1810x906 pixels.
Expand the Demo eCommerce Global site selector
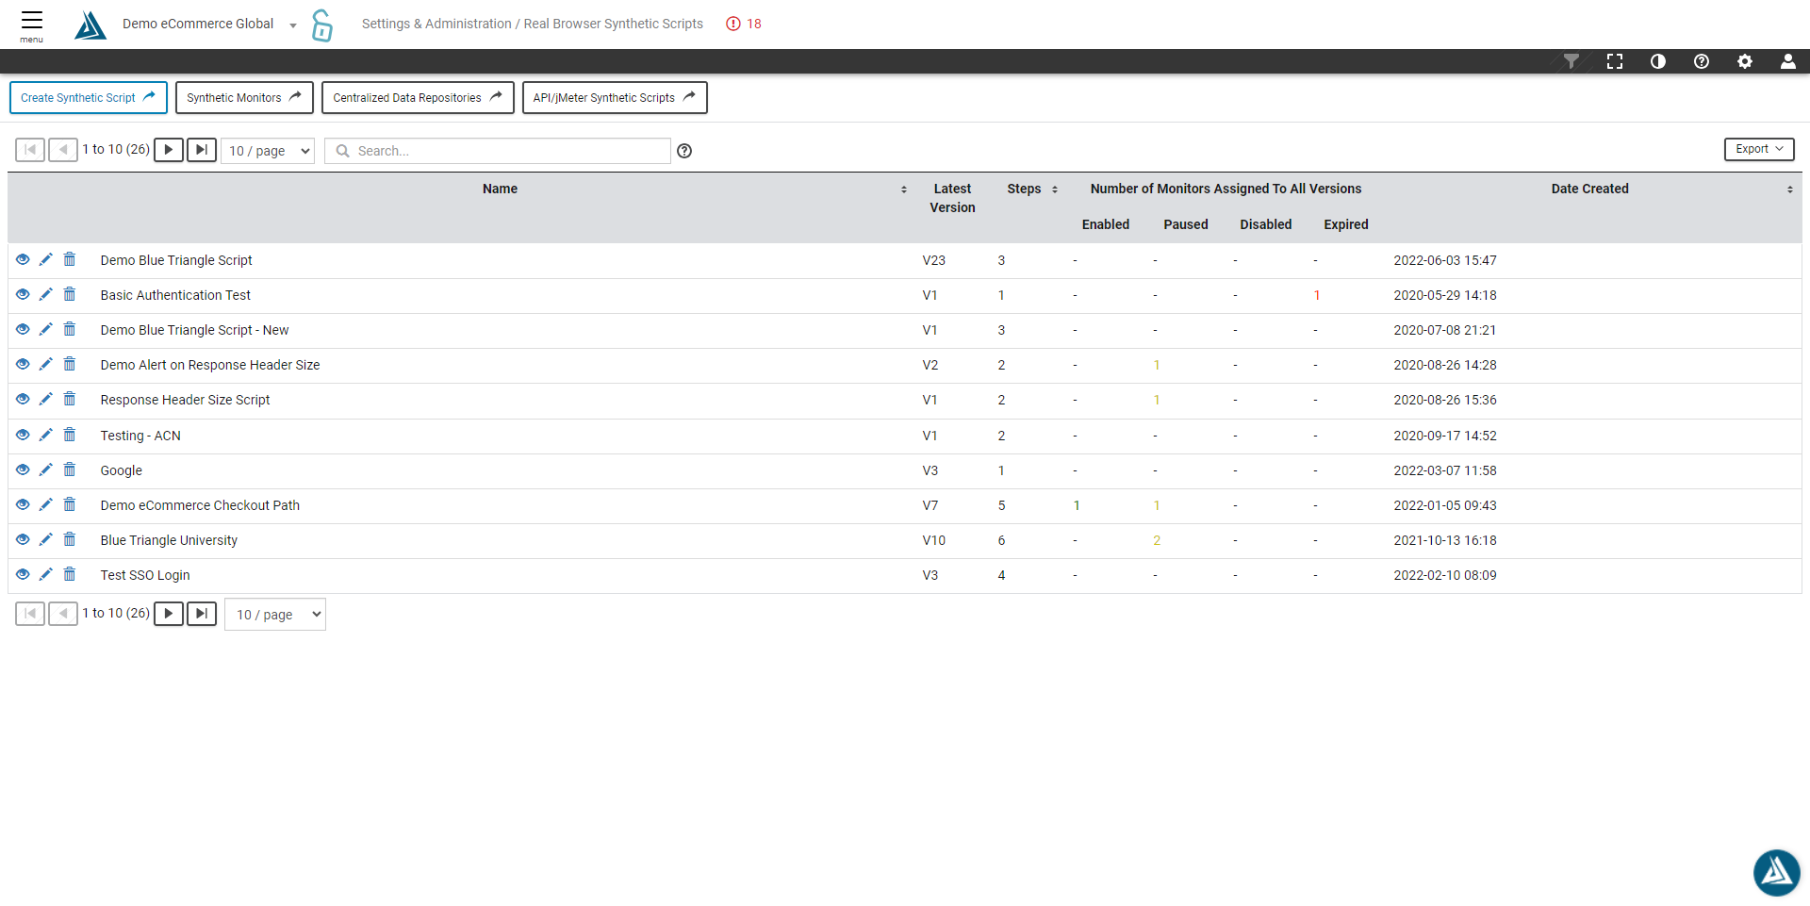pyautogui.click(x=293, y=25)
